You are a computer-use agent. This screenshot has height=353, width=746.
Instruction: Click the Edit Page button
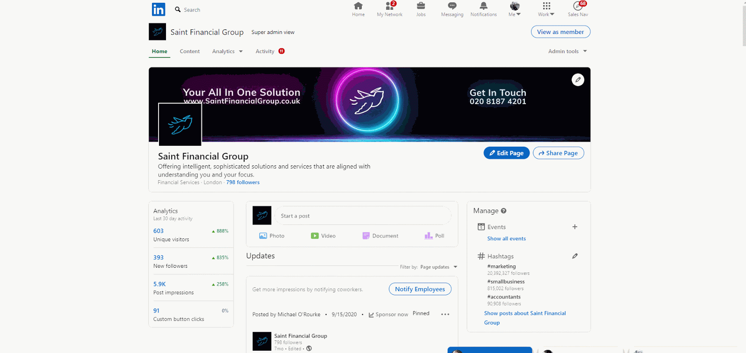pos(506,153)
